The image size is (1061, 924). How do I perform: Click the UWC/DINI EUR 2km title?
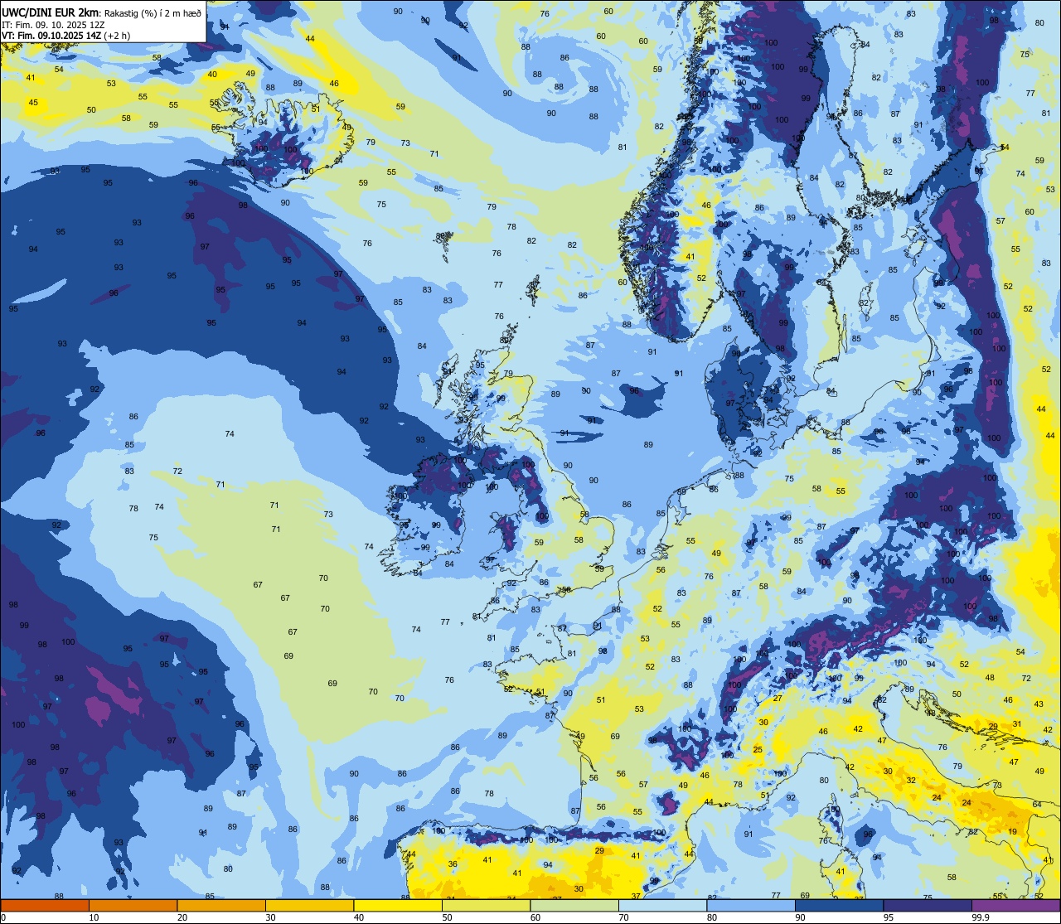[x=51, y=12]
